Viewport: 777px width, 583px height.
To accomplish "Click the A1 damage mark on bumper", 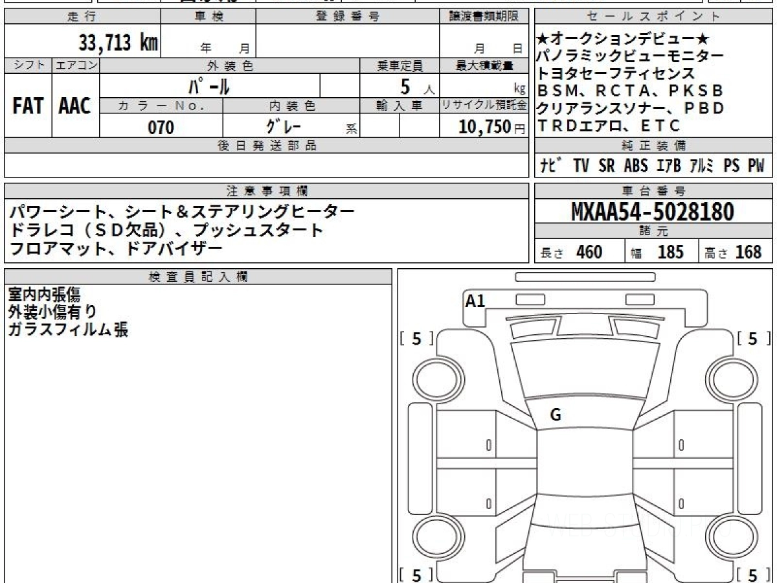I will coord(475,301).
